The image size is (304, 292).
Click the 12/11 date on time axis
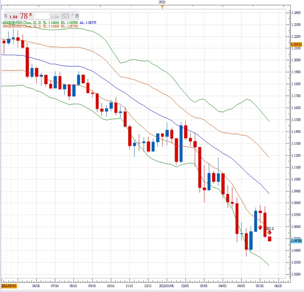click(148, 286)
